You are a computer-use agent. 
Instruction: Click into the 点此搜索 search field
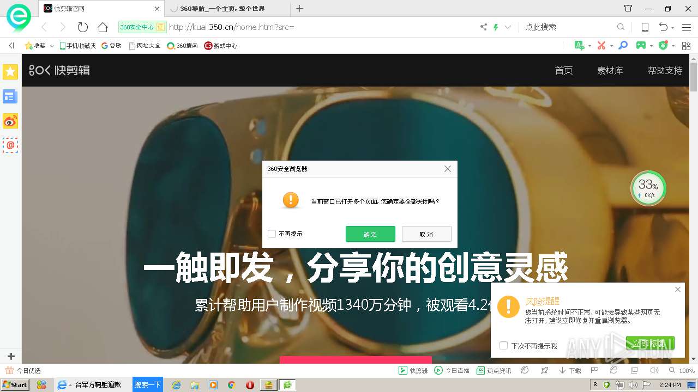[x=567, y=27]
